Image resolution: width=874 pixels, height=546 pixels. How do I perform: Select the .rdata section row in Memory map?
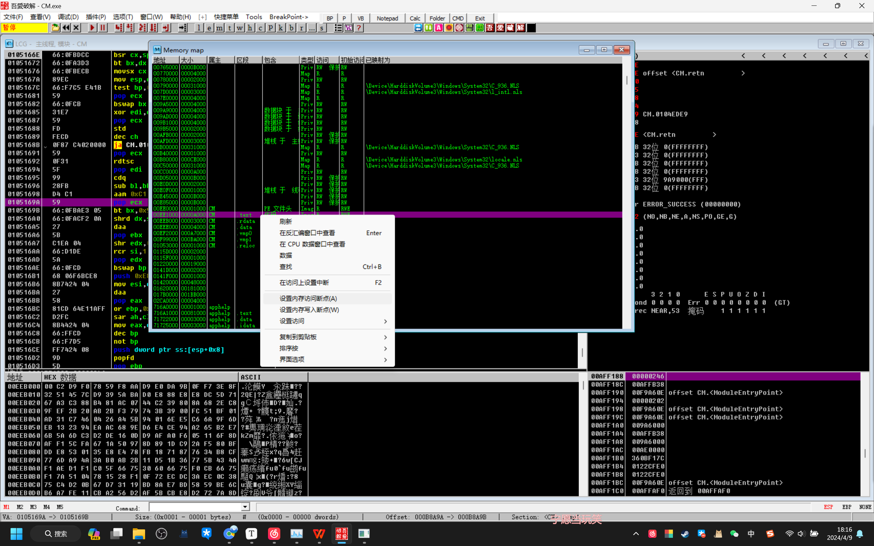click(x=387, y=221)
